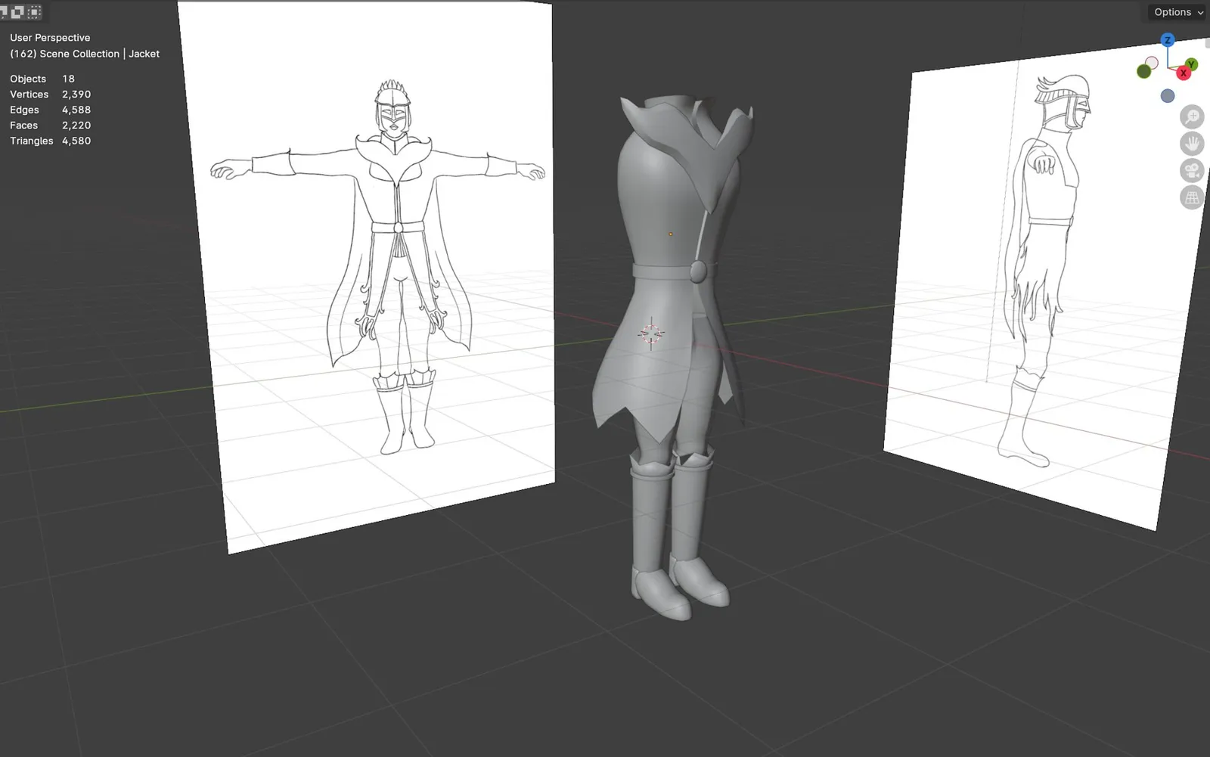The height and width of the screenshot is (757, 1210).
Task: Click the zoom magnifier viewport button
Action: coord(1192,116)
